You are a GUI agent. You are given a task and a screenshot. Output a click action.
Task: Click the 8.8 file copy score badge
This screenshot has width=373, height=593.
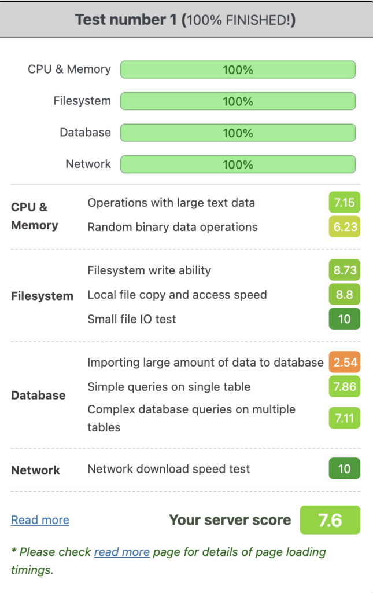coord(344,295)
